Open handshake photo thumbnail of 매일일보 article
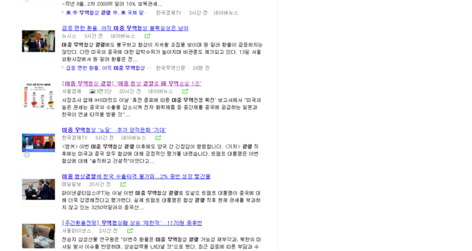The width and height of the screenshot is (472, 251). [x=39, y=190]
